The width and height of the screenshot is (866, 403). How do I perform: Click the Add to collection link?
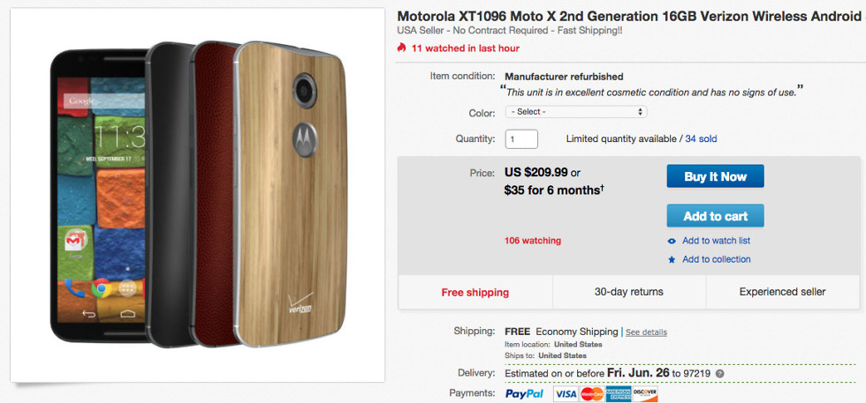(716, 259)
